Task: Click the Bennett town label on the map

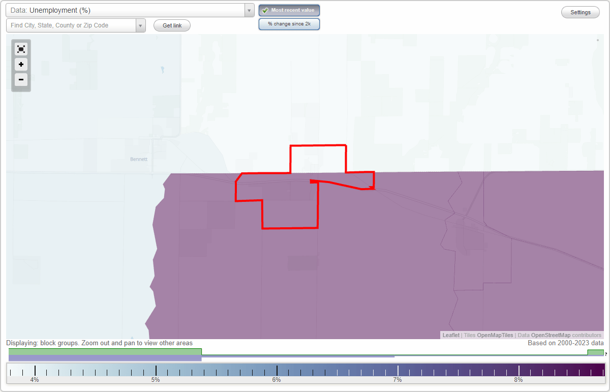Action: [138, 159]
